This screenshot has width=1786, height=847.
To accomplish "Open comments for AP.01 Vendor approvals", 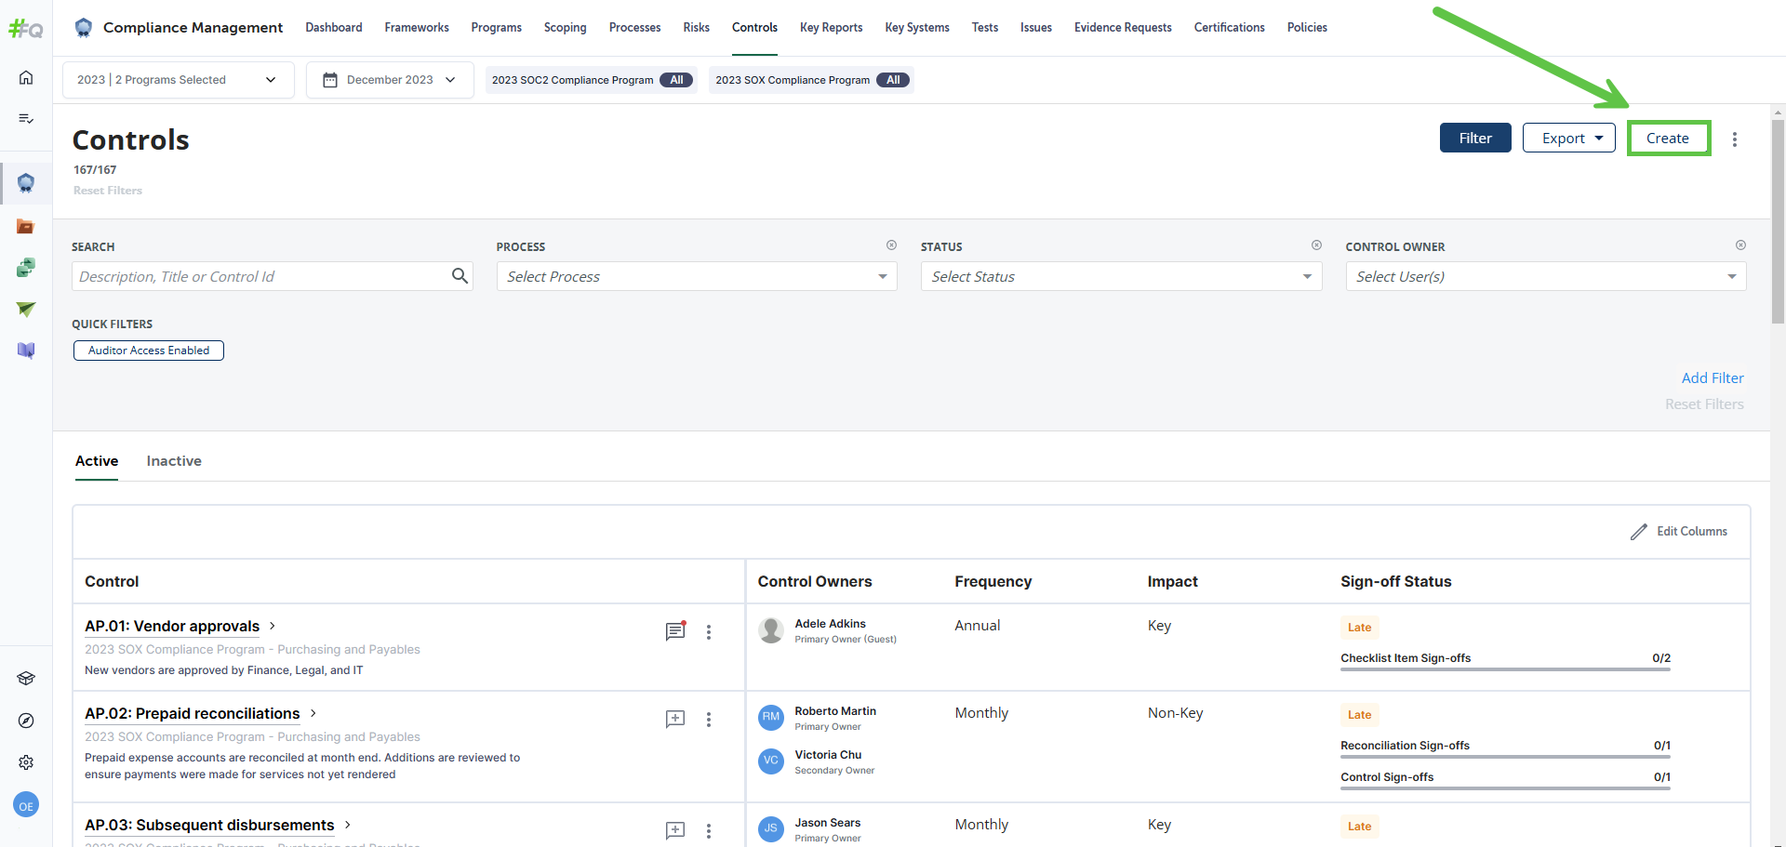I will tap(675, 631).
